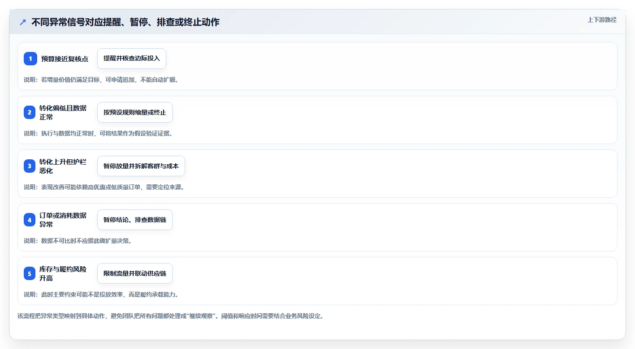This screenshot has width=635, height=349.
Task: Click the note about 不能自动扩额
Action: (x=101, y=80)
